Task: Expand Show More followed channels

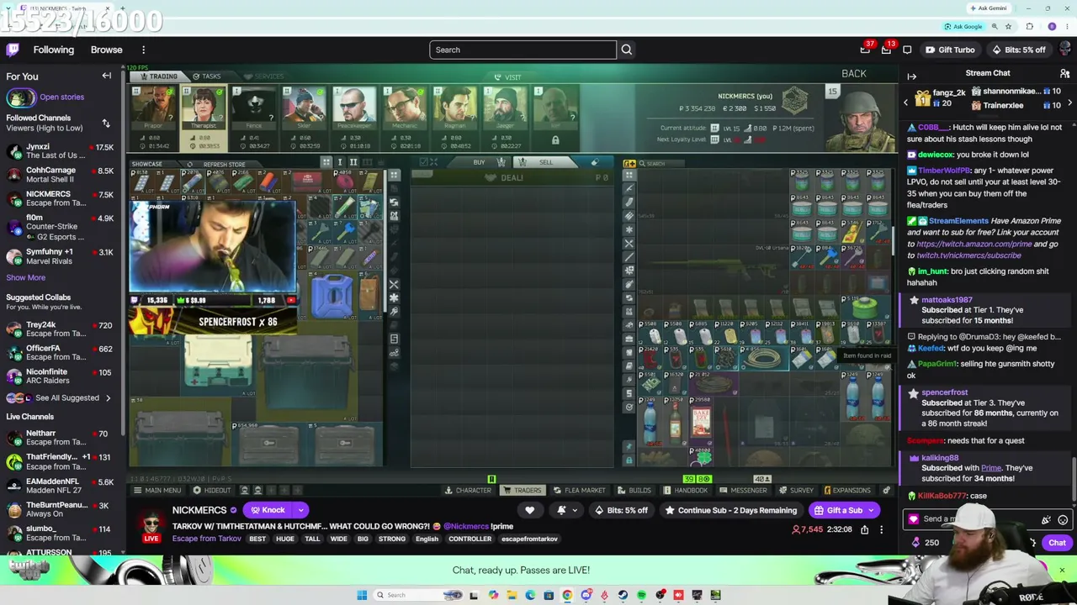Action: click(26, 277)
